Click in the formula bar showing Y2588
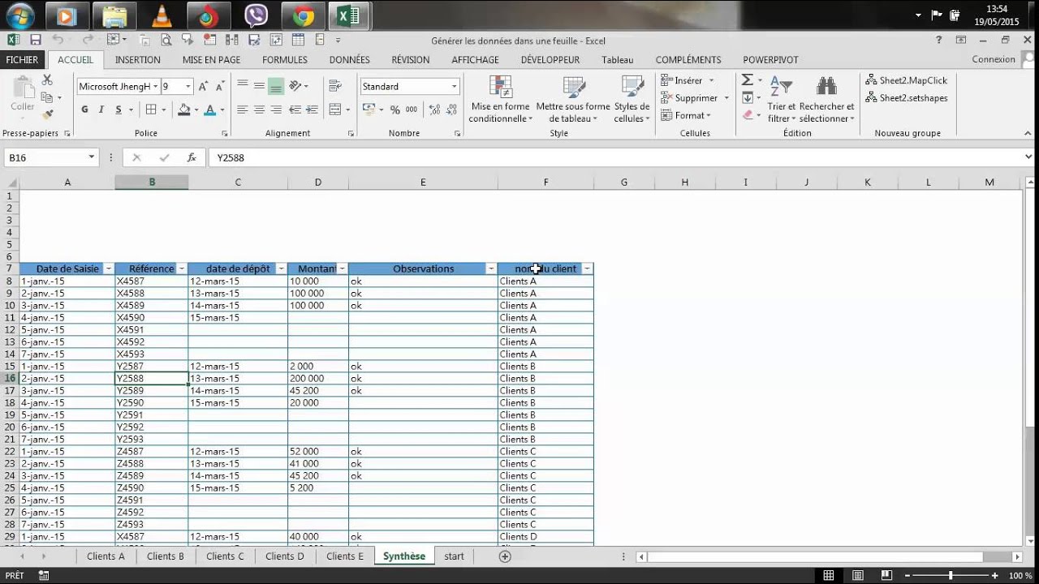Viewport: 1039px width, 584px height. click(617, 157)
